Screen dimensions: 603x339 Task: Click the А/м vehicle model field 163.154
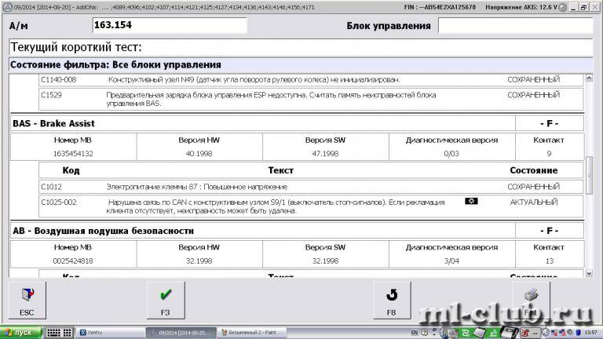pyautogui.click(x=169, y=25)
